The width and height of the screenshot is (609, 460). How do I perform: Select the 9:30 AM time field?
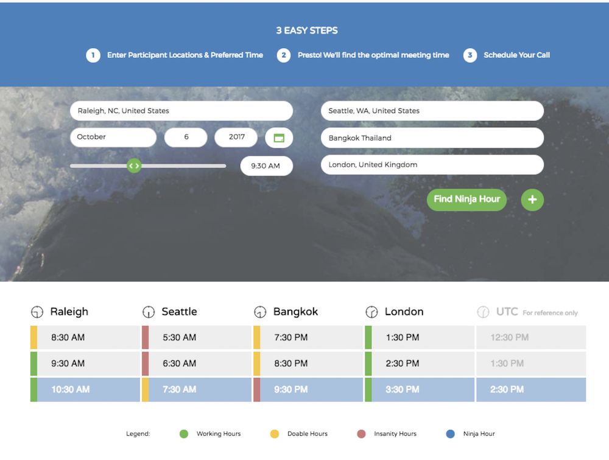click(x=266, y=166)
